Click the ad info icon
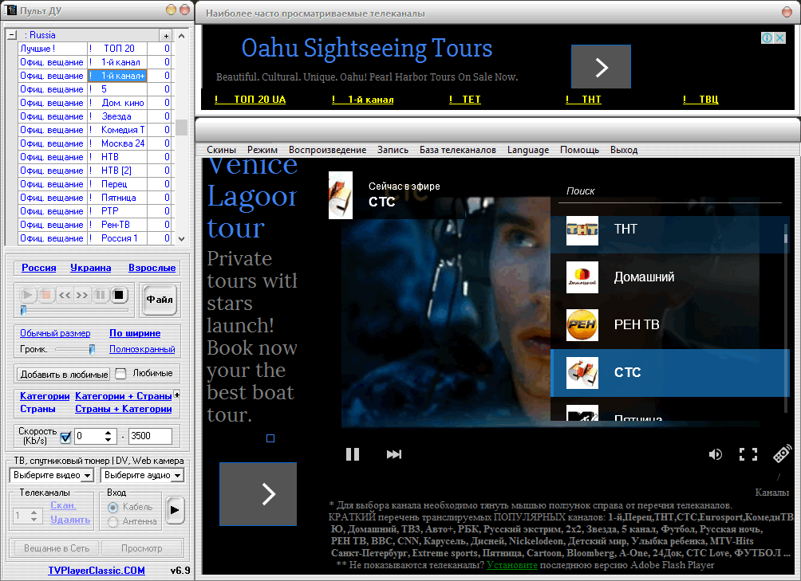This screenshot has height=581, width=801. (x=767, y=37)
